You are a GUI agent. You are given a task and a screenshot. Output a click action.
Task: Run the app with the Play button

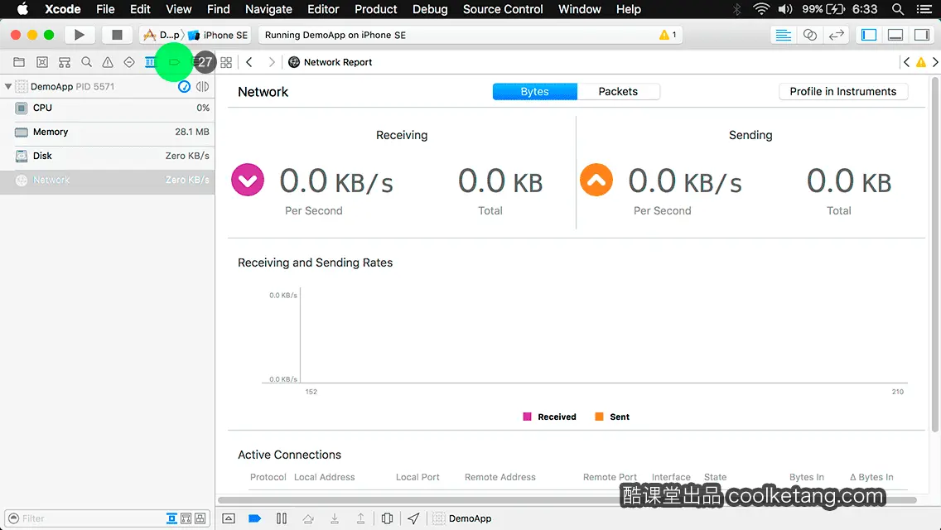[x=79, y=35]
